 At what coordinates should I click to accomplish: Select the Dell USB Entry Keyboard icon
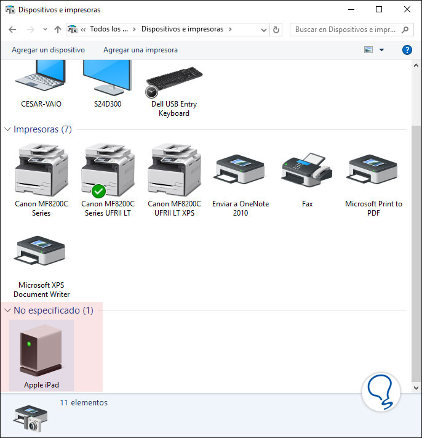pyautogui.click(x=174, y=82)
